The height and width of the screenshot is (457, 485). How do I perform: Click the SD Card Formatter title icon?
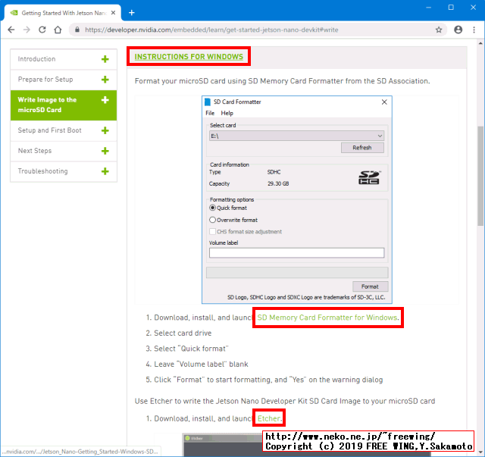point(208,102)
